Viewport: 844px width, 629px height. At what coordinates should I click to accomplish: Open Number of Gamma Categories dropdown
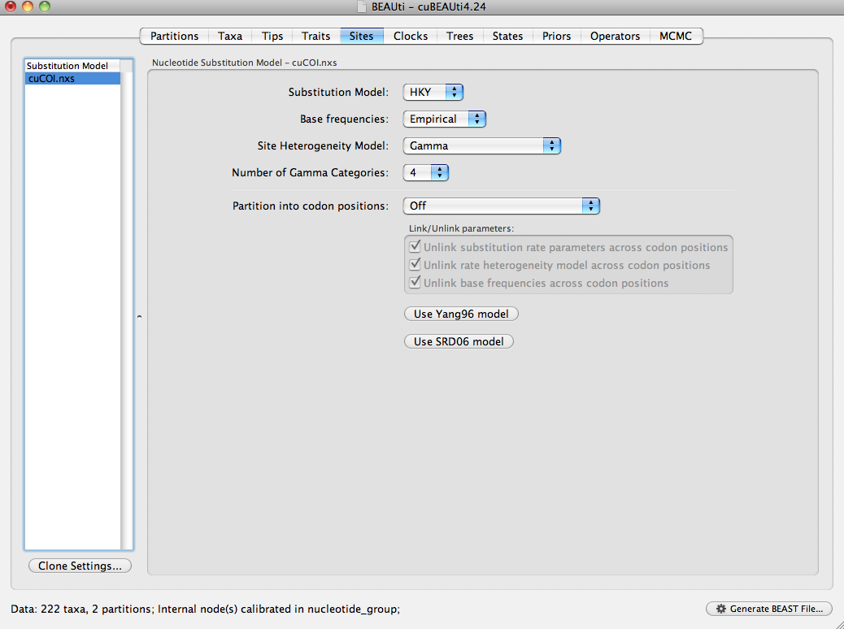pyautogui.click(x=425, y=173)
